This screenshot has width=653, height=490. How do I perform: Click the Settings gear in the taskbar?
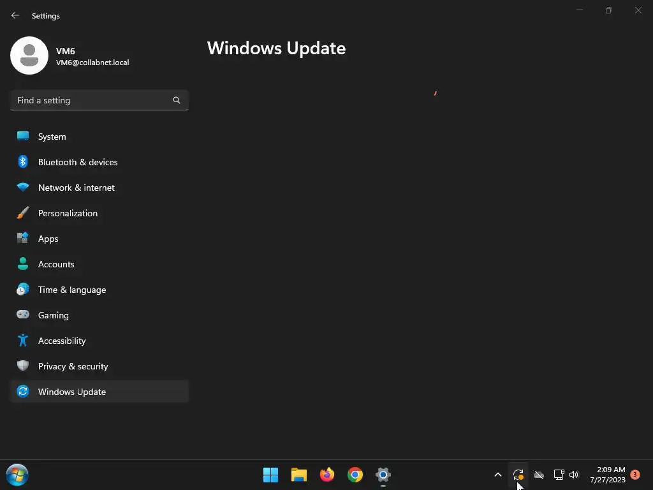click(x=383, y=475)
